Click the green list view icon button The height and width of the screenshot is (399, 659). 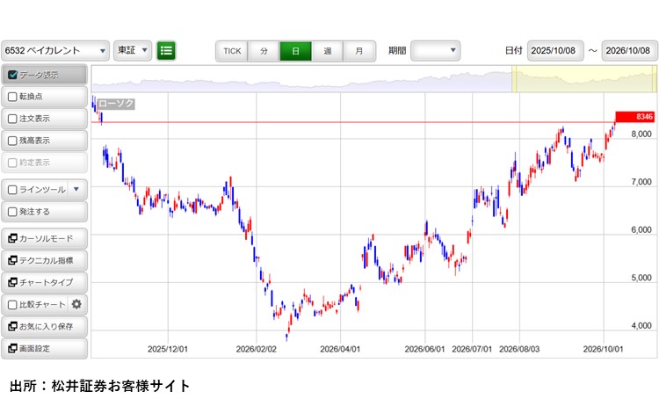pyautogui.click(x=166, y=51)
